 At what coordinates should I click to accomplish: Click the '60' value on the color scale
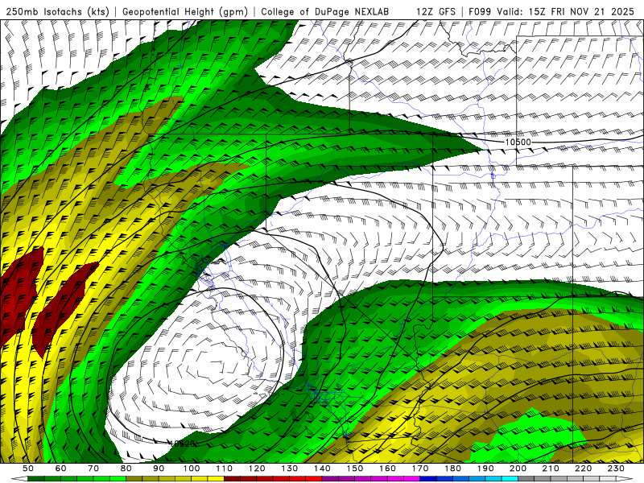pyautogui.click(x=60, y=469)
